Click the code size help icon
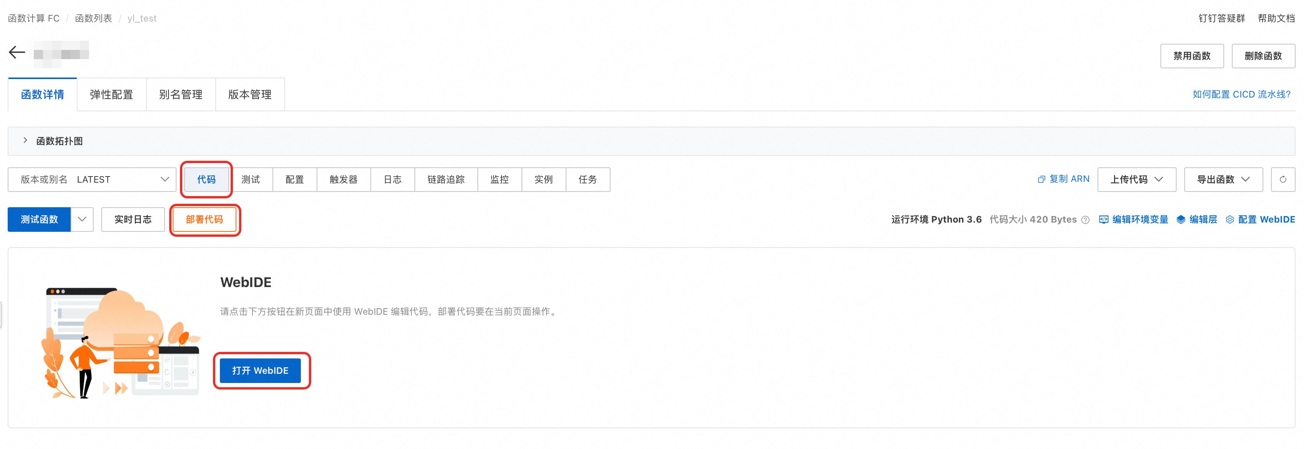The height and width of the screenshot is (449, 1304). 1085,220
